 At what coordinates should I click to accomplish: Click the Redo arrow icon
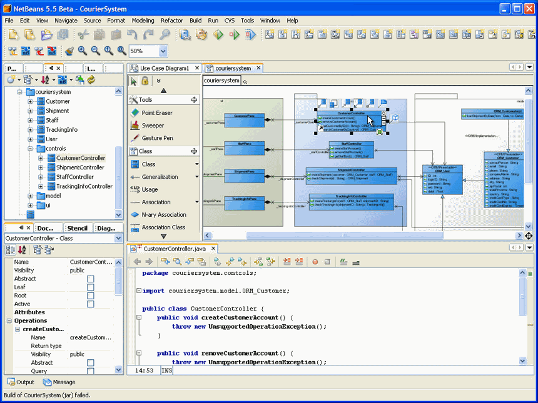(148, 34)
